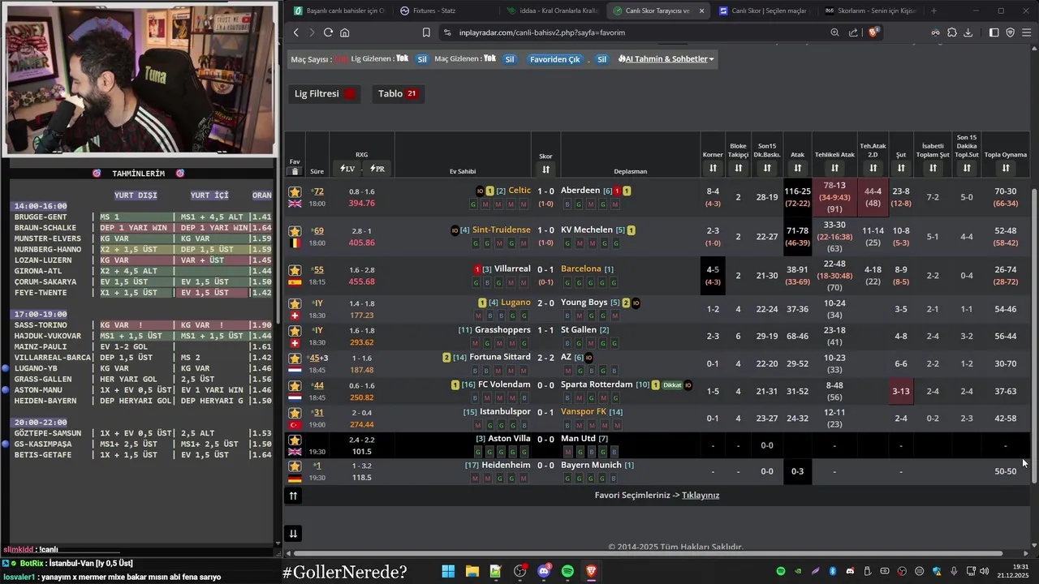The image size is (1039, 584).
Task: Toggle favorite star for Istanbulspor match
Action: point(295,412)
